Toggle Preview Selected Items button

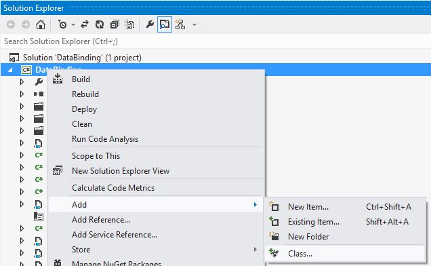165,25
